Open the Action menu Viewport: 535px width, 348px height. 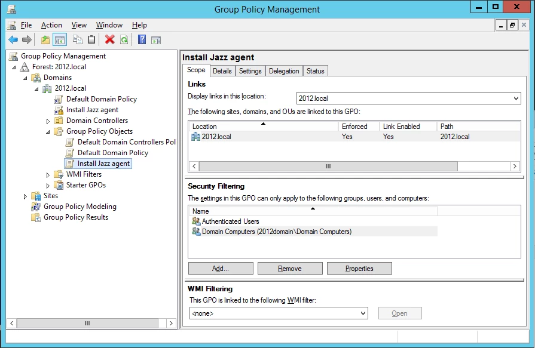click(51, 25)
